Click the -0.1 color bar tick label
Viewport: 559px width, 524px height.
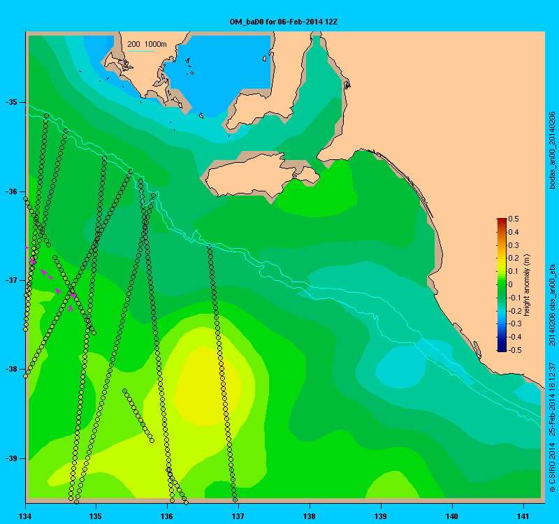click(514, 298)
